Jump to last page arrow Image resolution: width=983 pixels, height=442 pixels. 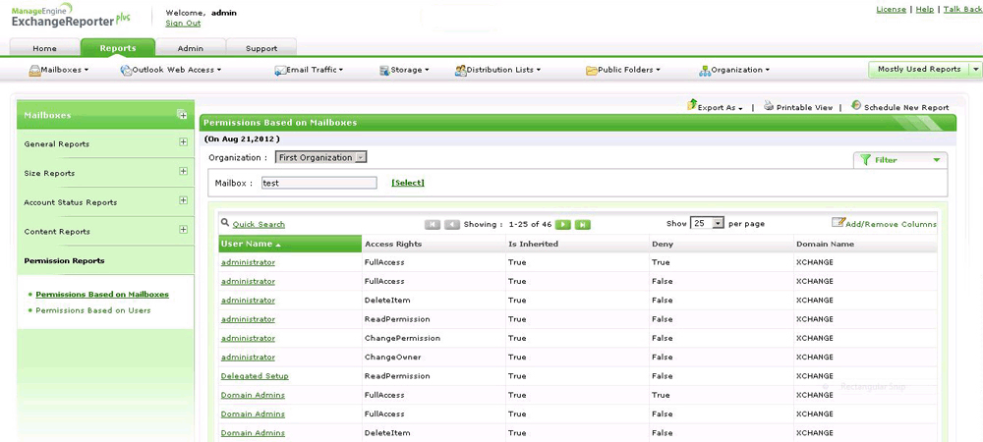(x=583, y=224)
